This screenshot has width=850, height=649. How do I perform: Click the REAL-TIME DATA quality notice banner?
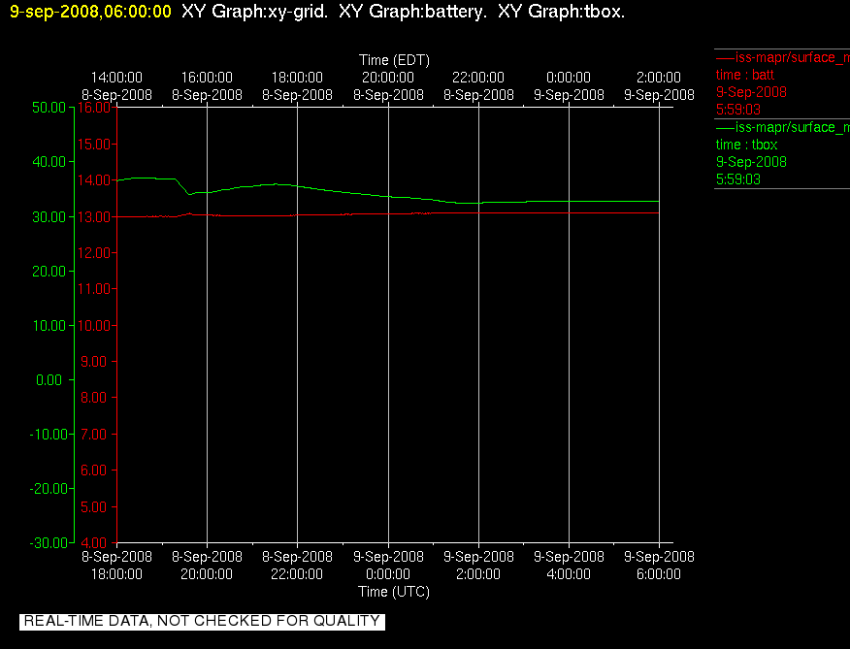pos(202,622)
